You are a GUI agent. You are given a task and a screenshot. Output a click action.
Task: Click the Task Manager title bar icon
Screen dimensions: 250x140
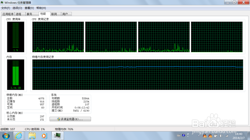coord(2,2)
